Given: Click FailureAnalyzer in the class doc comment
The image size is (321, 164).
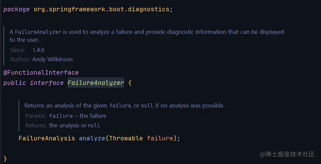Looking at the screenshot, I should tap(38, 32).
